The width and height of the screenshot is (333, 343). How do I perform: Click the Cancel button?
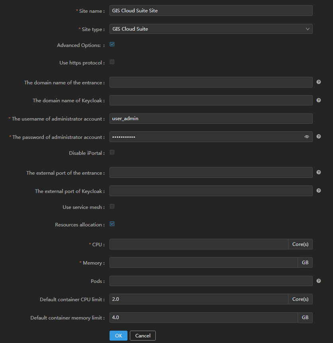coord(143,335)
